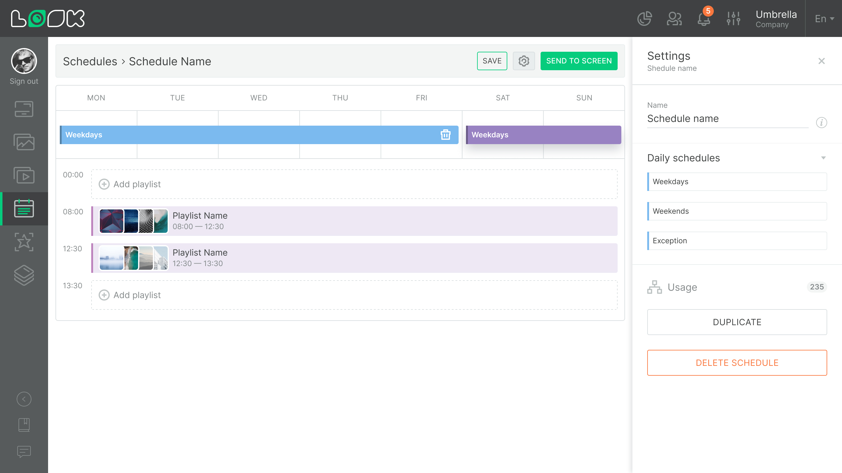Open the analytics pie chart icon
Viewport: 842px width, 473px height.
pos(644,18)
